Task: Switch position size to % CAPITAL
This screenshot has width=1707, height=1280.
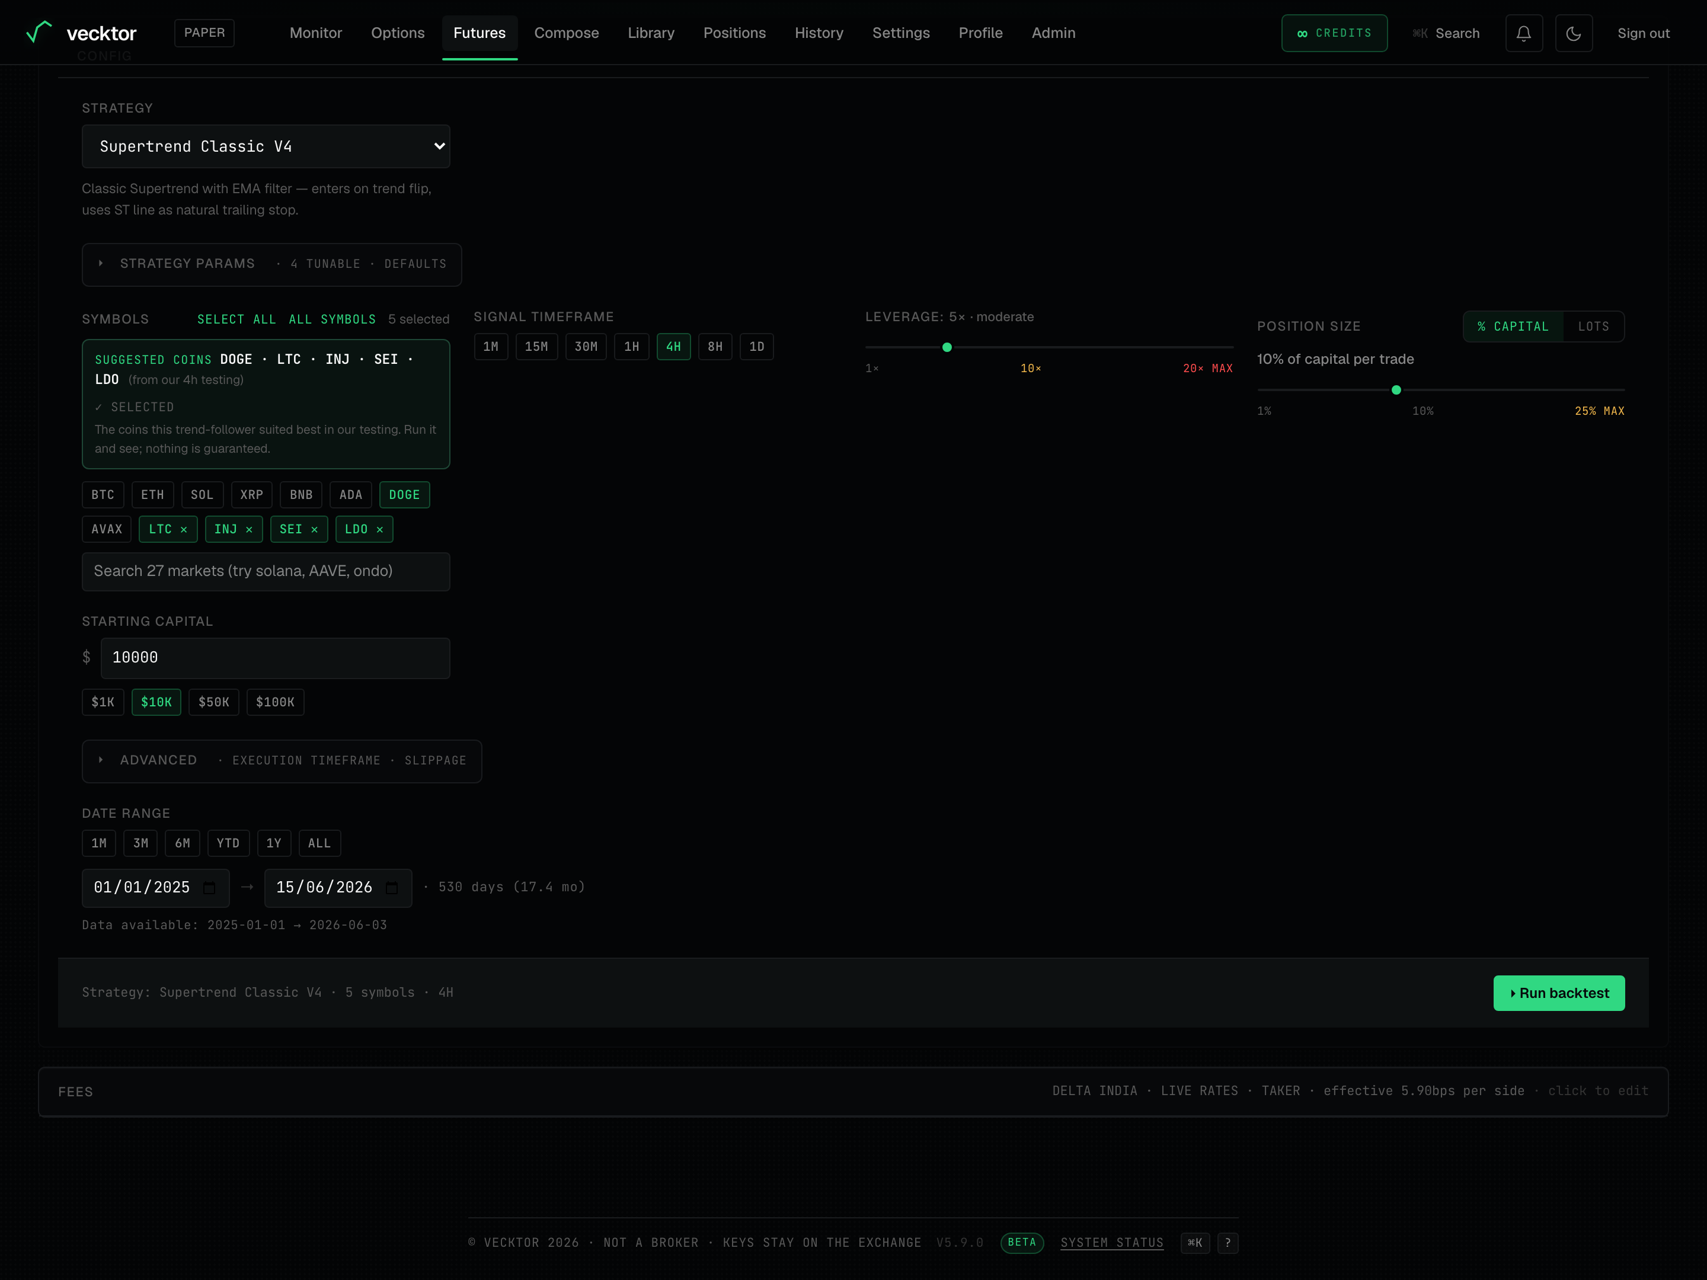Action: pyautogui.click(x=1513, y=327)
